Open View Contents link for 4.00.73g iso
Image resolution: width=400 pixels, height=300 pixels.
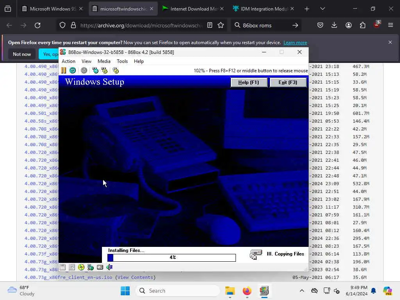pos(135,277)
